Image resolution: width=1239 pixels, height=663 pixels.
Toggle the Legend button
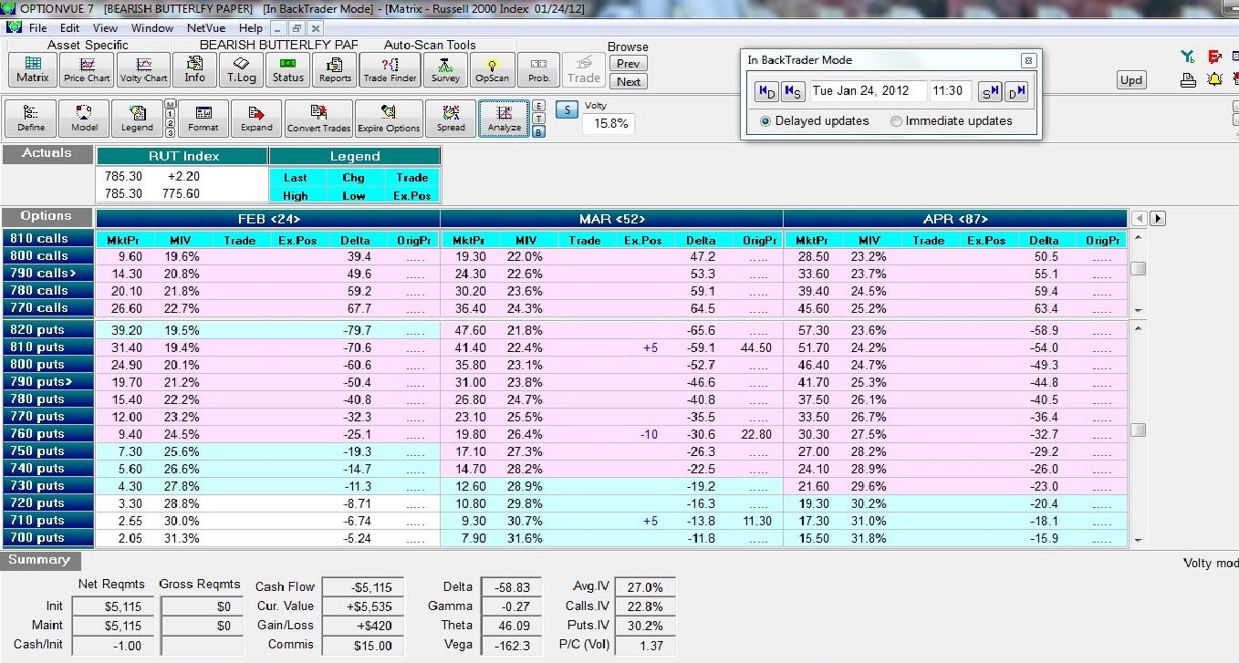[x=137, y=118]
